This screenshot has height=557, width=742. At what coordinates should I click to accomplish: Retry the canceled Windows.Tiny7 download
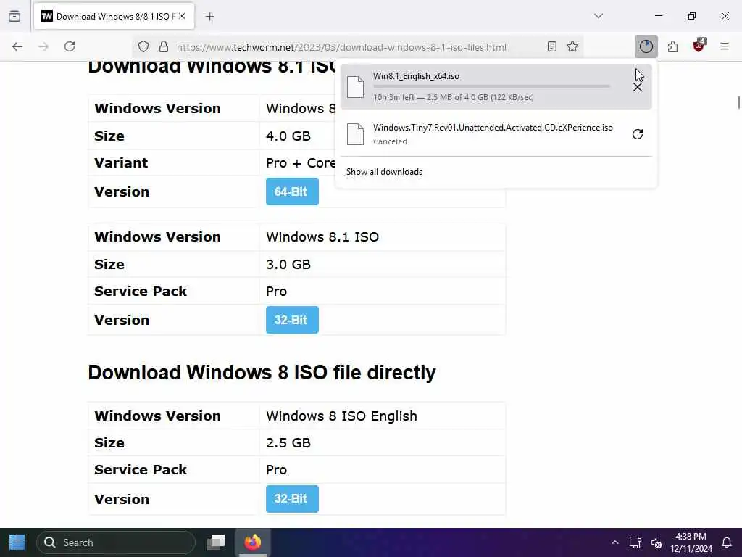pos(638,134)
